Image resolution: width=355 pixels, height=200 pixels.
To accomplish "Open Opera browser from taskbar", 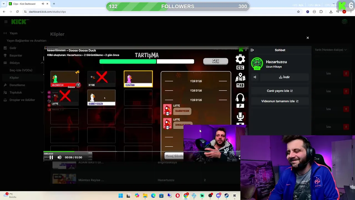I will pos(177,196).
